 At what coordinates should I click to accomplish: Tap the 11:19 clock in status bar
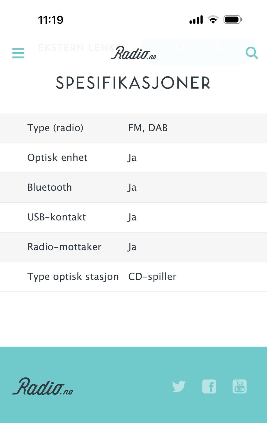point(51,20)
